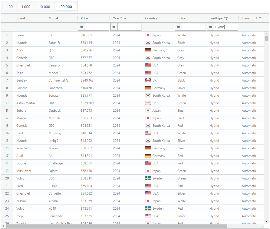Click the scroll left arrow of horizontal scrollbar
Image resolution: width=270 pixels, height=229 pixels.
(3, 226)
